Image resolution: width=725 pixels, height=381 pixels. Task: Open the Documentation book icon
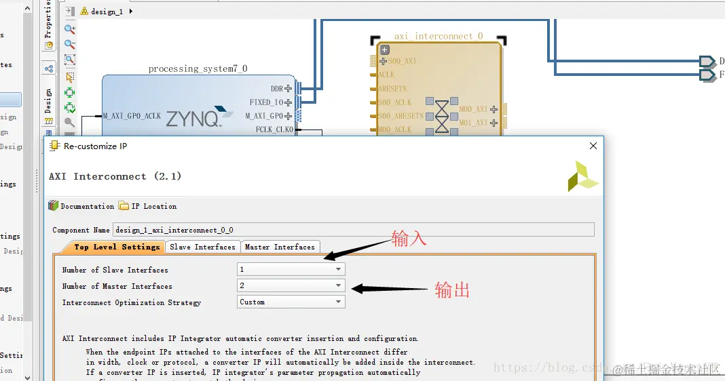click(54, 205)
